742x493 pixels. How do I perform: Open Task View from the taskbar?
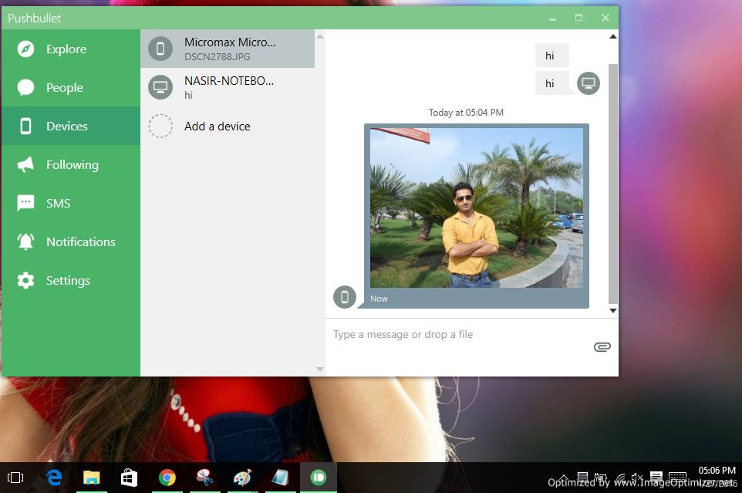(15, 478)
